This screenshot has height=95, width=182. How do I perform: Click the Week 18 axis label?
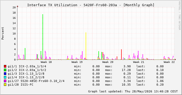tap(46, 62)
